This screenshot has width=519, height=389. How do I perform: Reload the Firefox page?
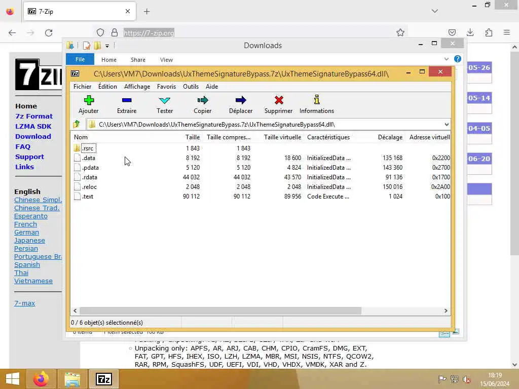coord(49,33)
